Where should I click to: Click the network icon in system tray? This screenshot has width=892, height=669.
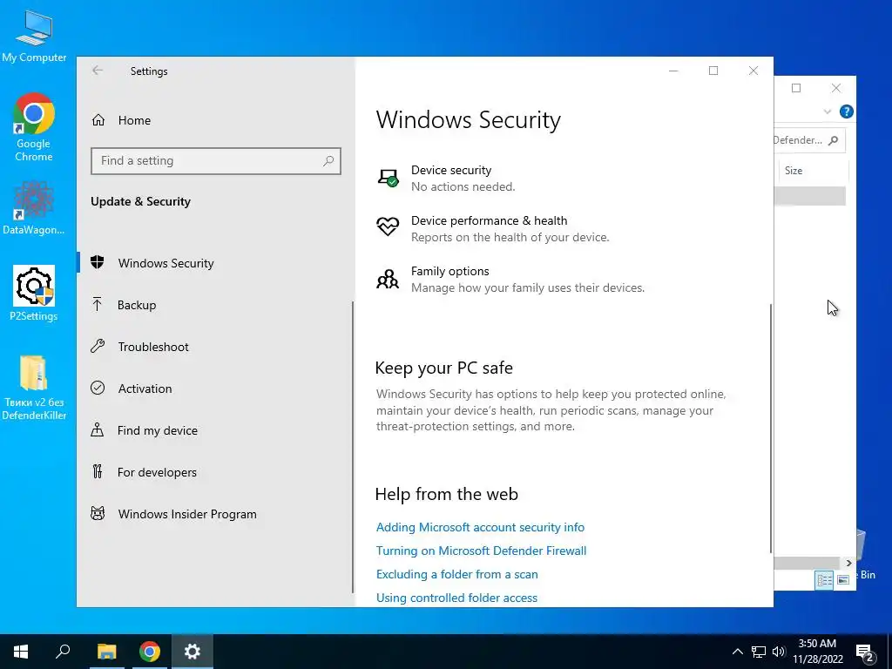[x=759, y=652]
